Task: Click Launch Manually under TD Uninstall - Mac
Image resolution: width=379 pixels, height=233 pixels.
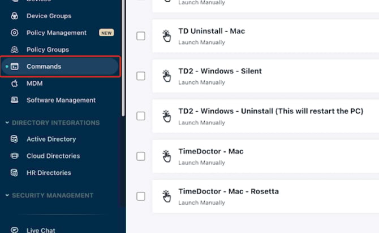Action: tap(201, 42)
